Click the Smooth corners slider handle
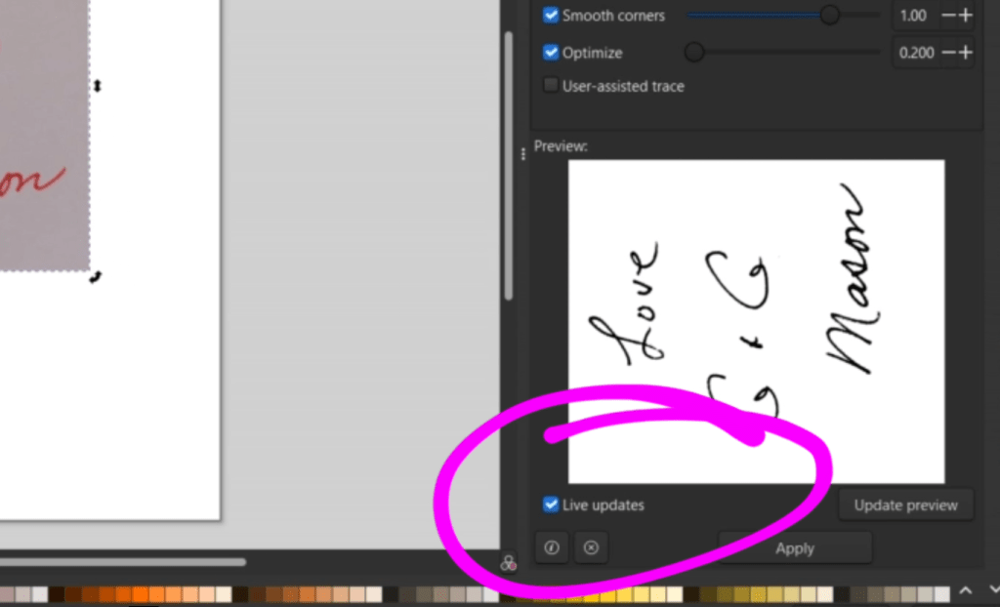The width and height of the screenshot is (1000, 607). [x=829, y=16]
